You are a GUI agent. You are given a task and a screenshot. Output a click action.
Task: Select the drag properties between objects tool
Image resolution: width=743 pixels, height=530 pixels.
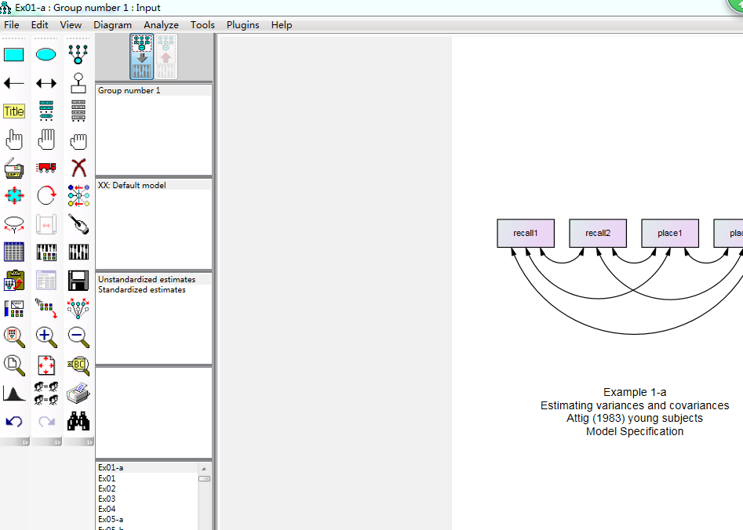pyautogui.click(x=46, y=308)
